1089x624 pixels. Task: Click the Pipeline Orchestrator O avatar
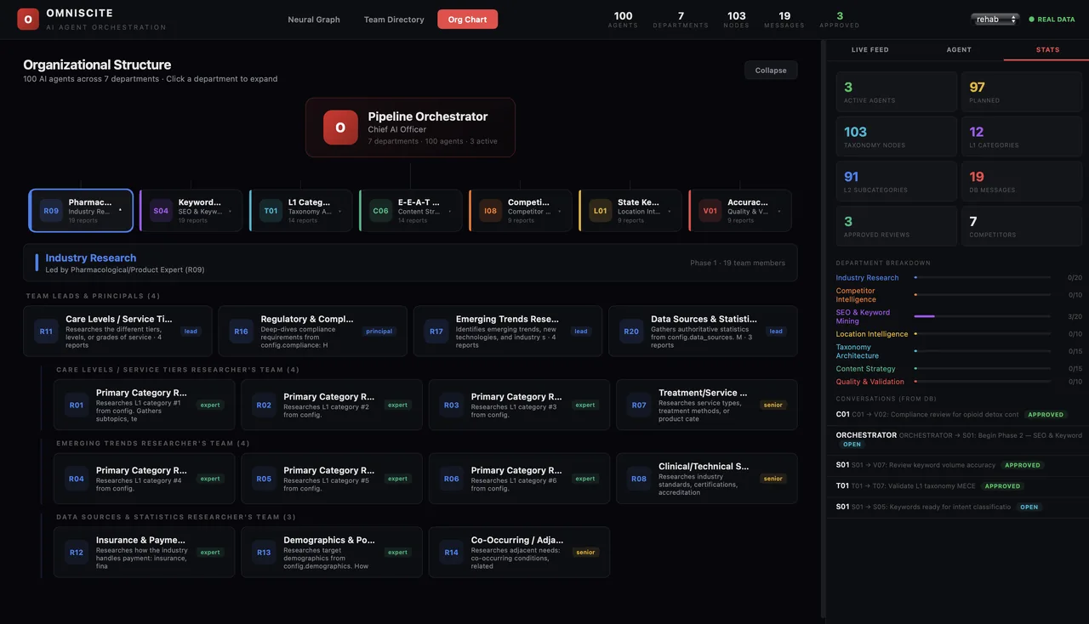(340, 128)
